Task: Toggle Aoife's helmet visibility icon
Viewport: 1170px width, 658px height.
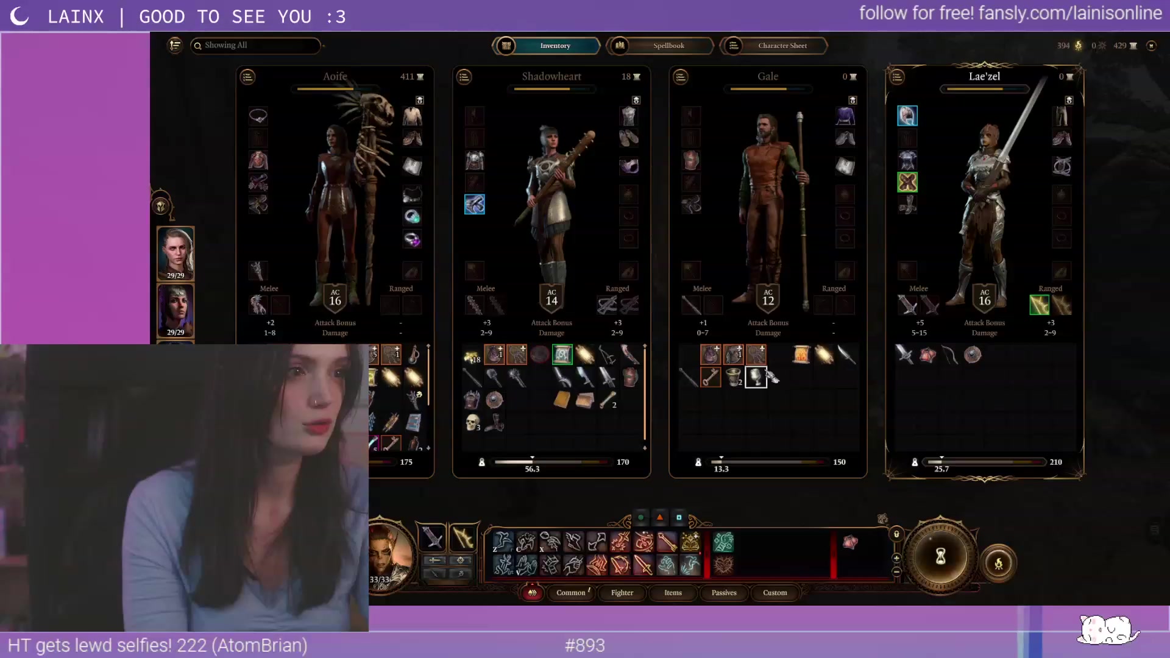Action: (x=420, y=100)
